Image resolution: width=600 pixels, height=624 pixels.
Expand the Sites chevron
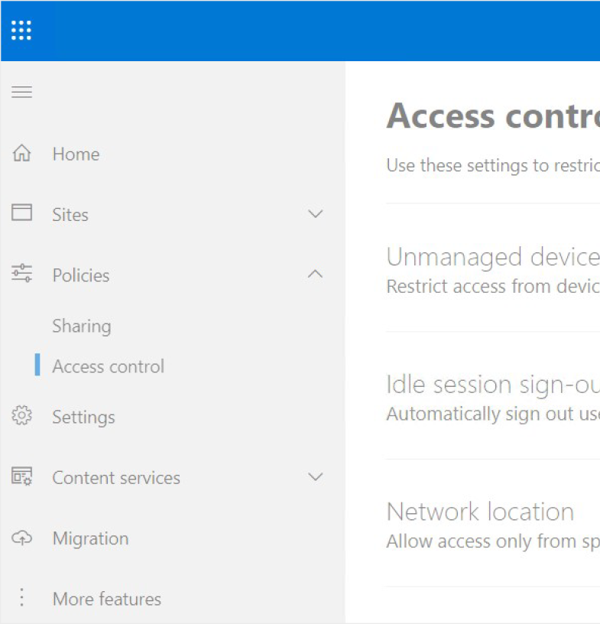315,214
